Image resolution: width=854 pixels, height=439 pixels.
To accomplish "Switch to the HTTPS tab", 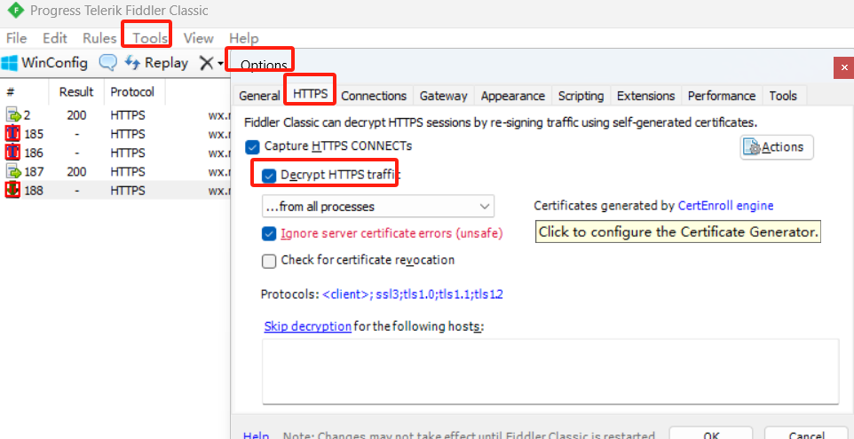I will tap(311, 95).
